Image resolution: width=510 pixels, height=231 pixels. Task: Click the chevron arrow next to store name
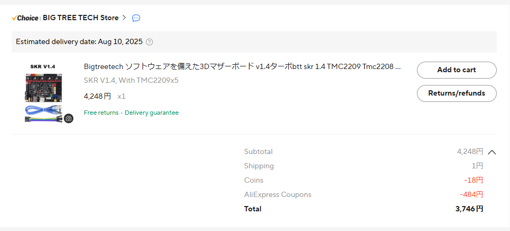tap(124, 18)
